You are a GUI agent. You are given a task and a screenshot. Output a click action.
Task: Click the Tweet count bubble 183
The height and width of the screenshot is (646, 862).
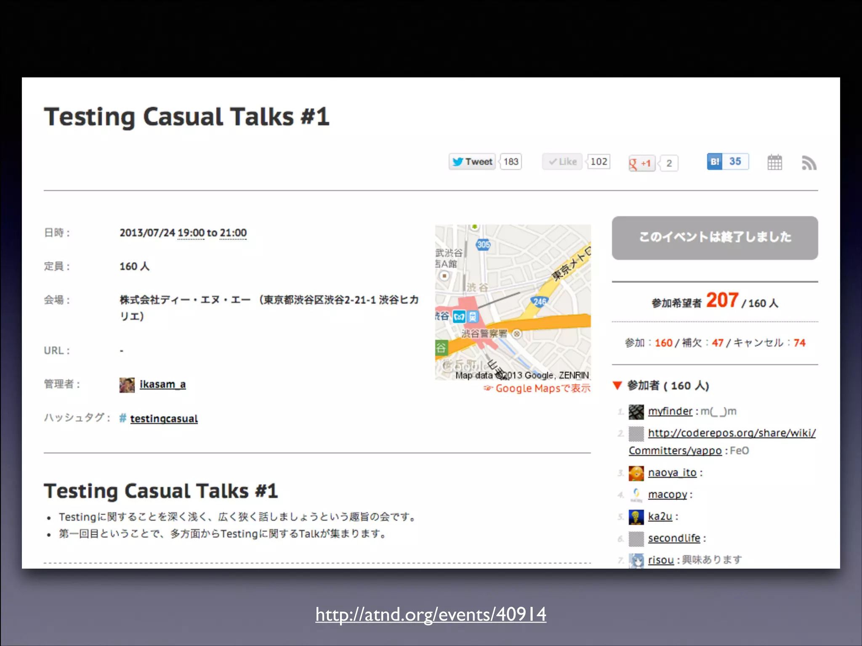tap(511, 161)
